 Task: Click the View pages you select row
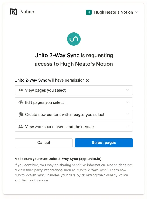[74, 90]
